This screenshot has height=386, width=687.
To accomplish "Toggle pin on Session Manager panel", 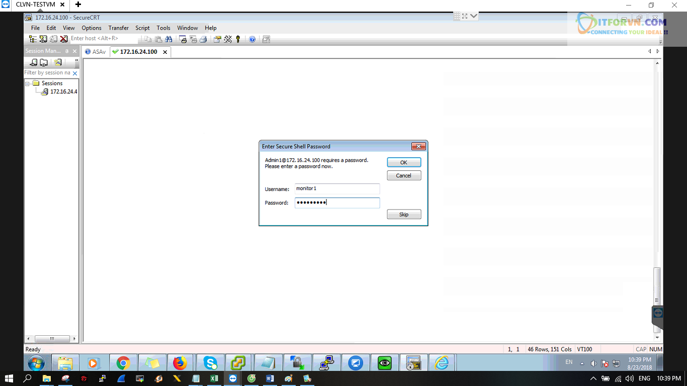I will [x=67, y=51].
